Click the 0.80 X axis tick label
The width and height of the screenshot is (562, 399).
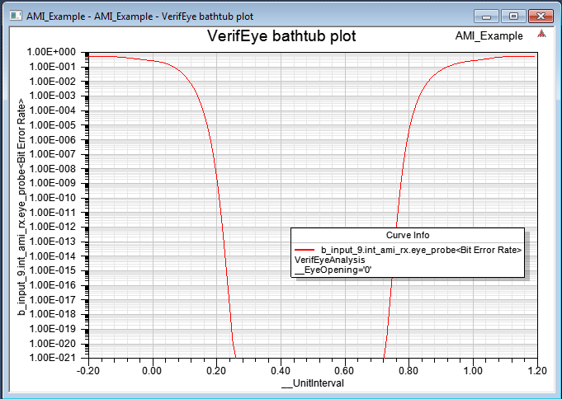409,370
